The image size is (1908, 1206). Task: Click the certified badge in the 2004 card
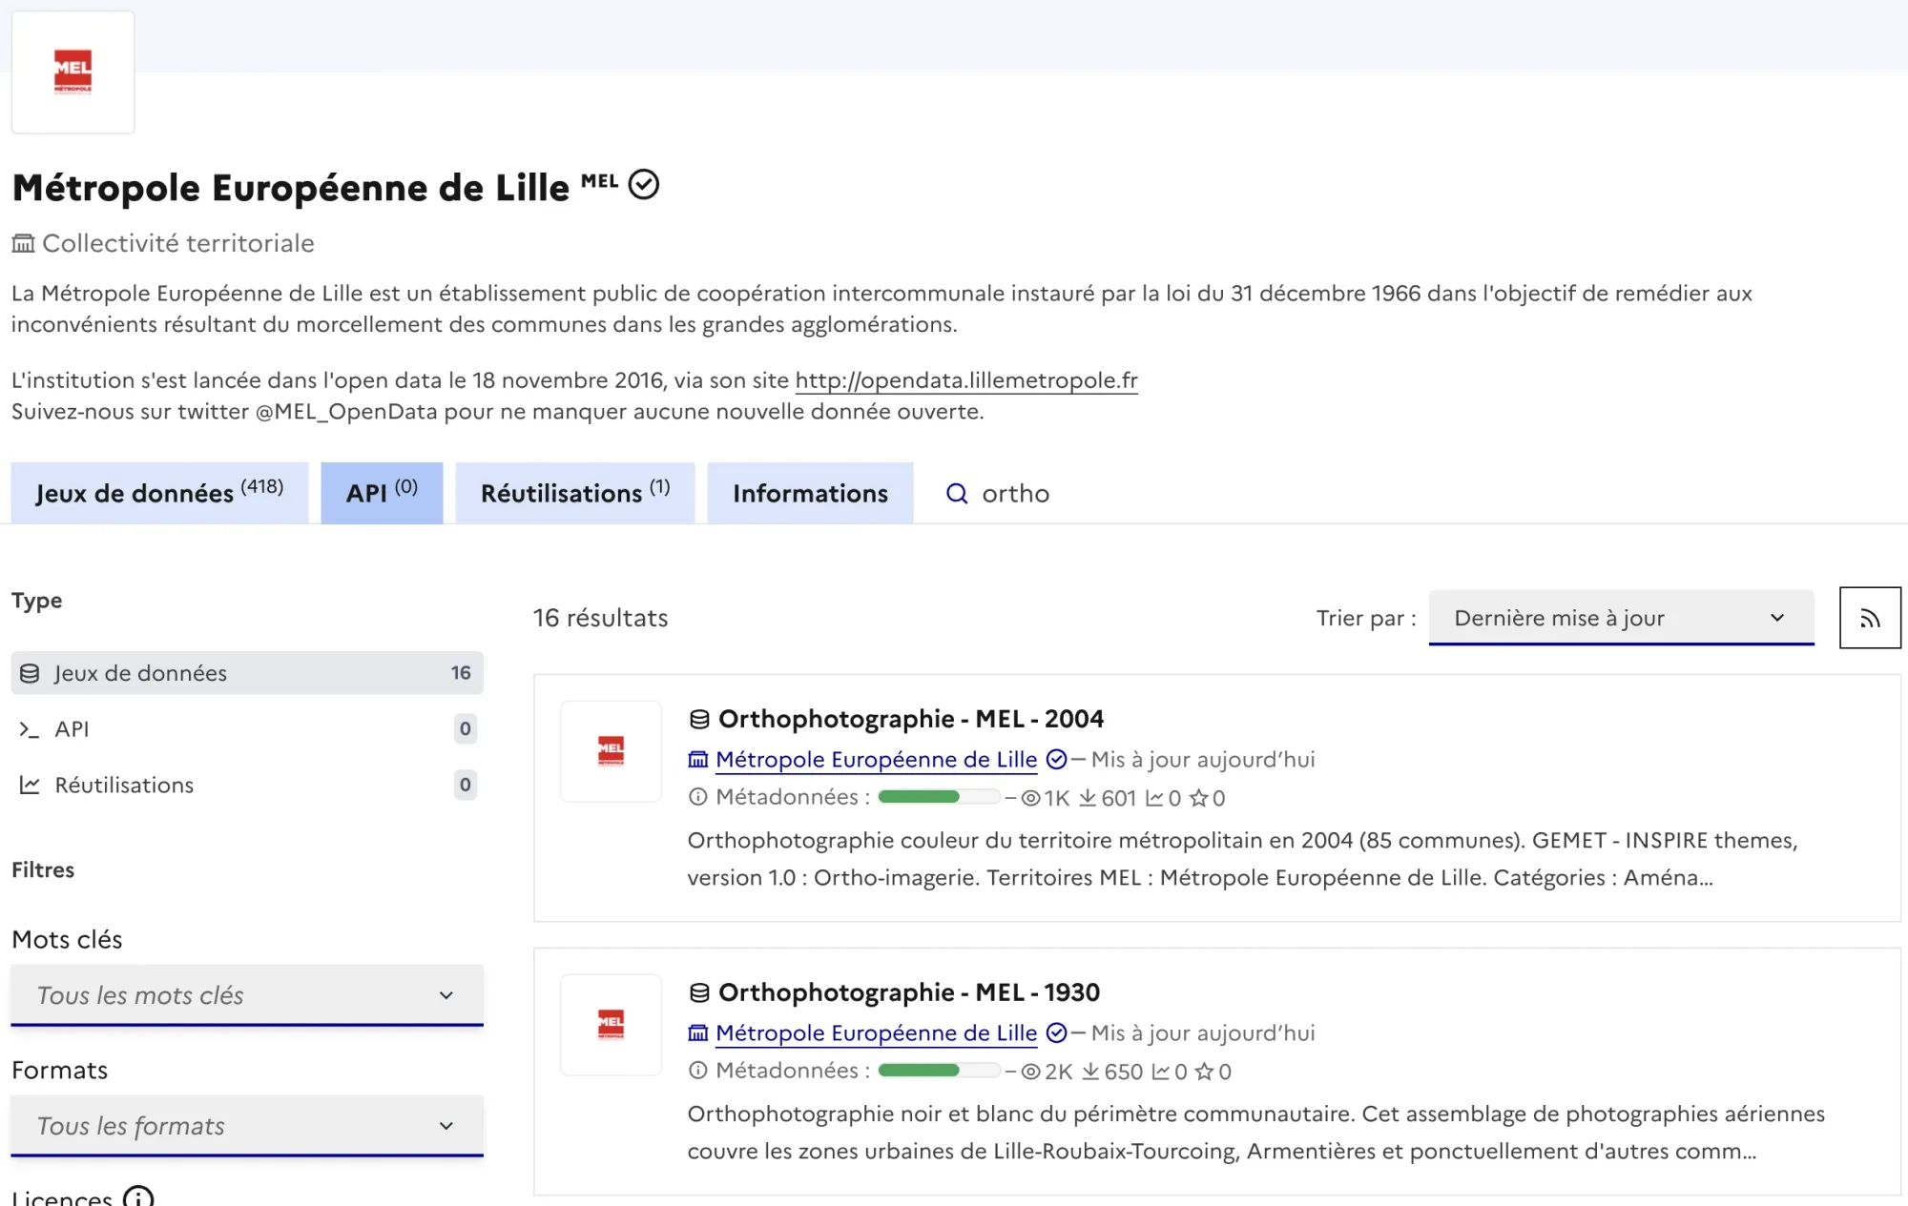1056,760
